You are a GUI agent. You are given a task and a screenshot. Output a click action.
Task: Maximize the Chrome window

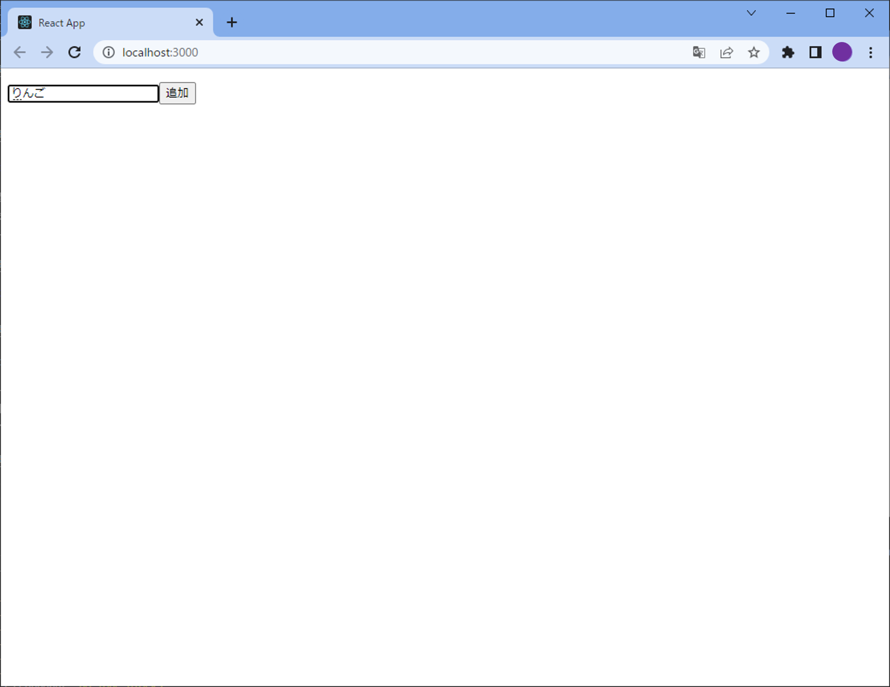tap(830, 13)
